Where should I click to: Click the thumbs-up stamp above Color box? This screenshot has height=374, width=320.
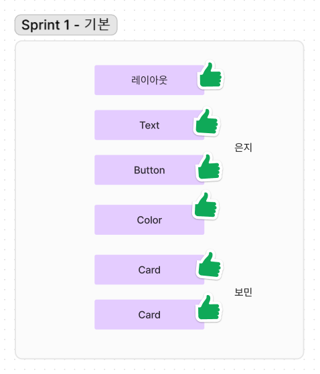[x=206, y=205]
